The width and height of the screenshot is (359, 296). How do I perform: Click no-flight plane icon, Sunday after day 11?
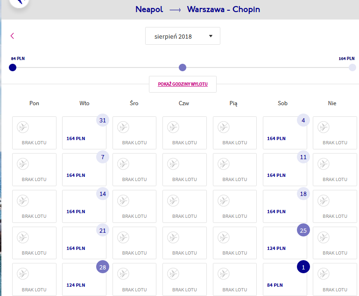tap(324, 164)
